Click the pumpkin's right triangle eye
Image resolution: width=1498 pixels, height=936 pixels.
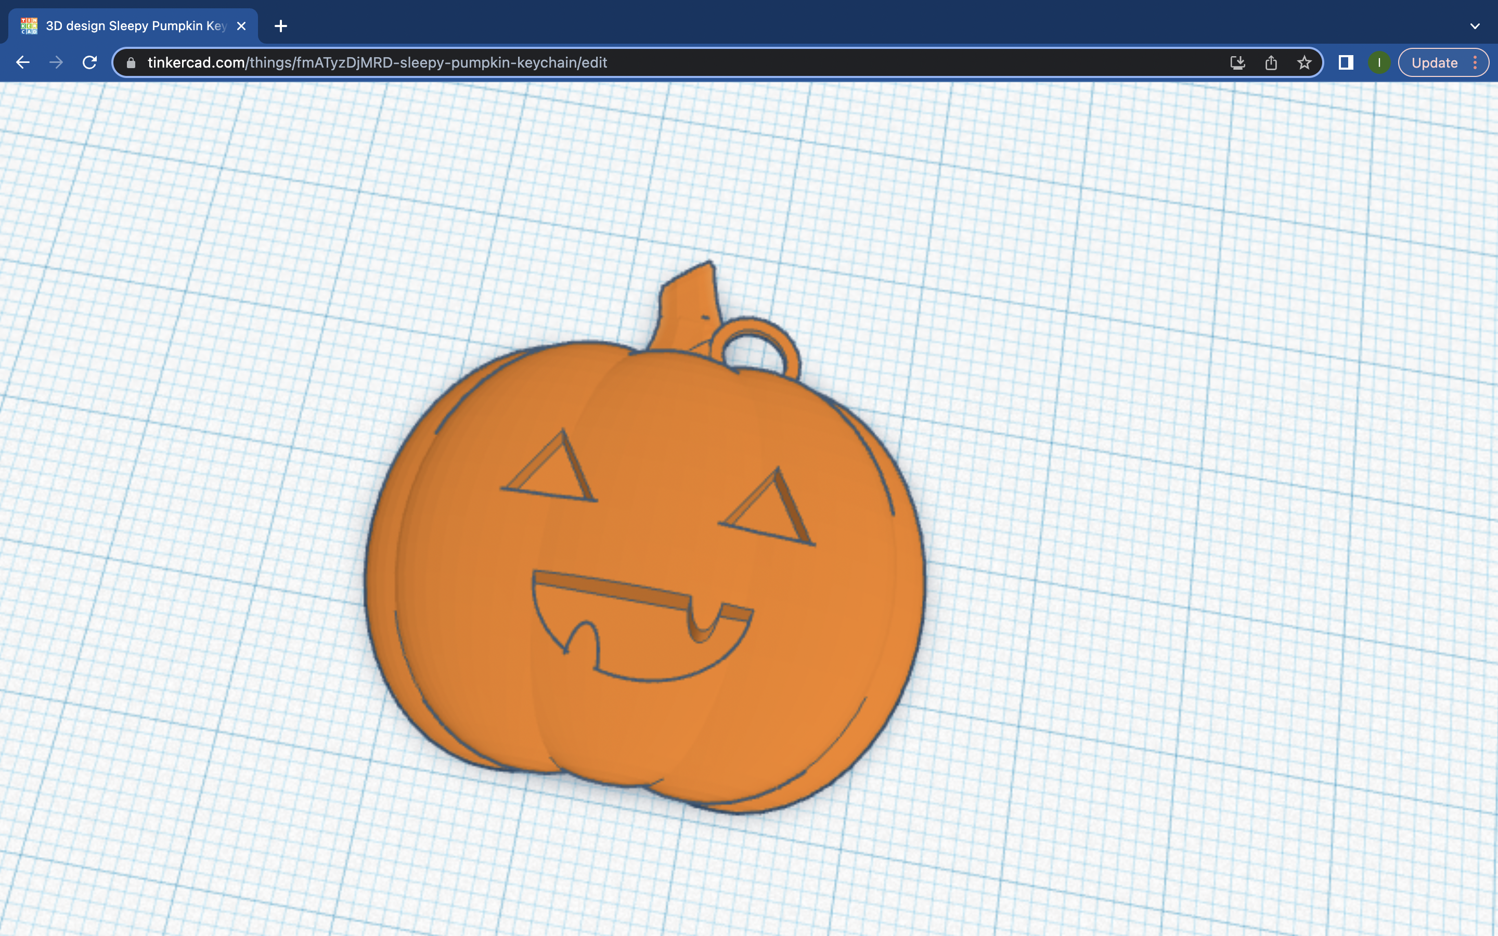tap(768, 509)
